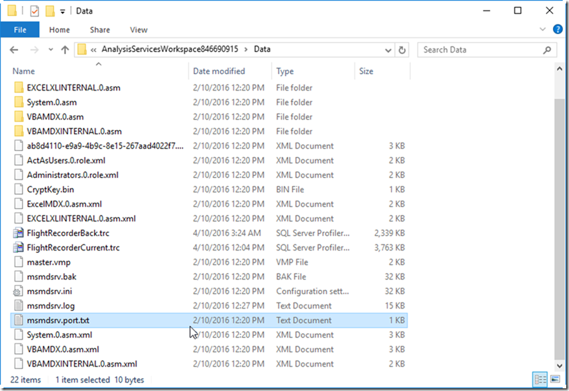Click the CryptKey.bin file icon
The height and width of the screenshot is (391, 569).
point(19,189)
